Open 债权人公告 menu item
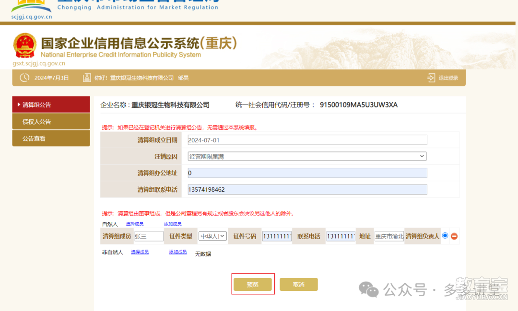 pyautogui.click(x=51, y=122)
